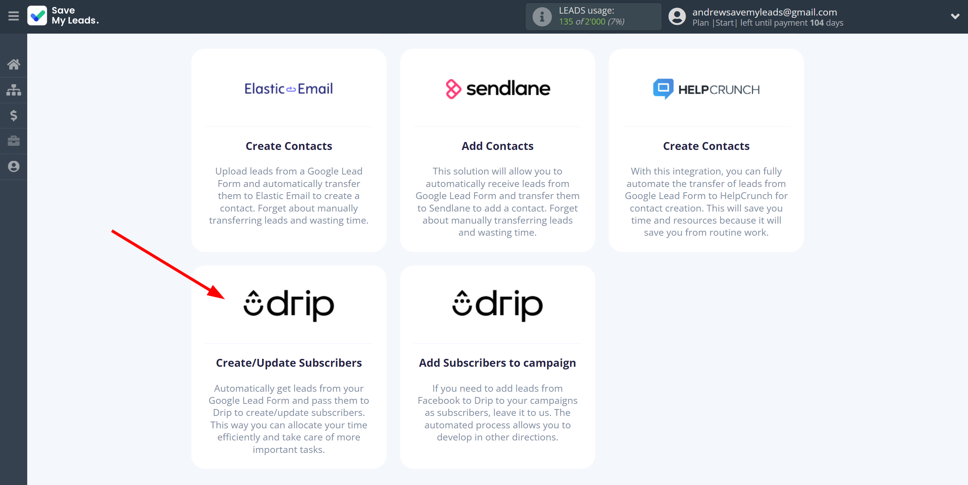Click the Elastic Email card description

(289, 196)
